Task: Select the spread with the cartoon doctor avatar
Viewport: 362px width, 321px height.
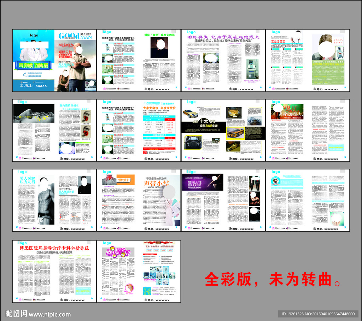Action: pyautogui.click(x=308, y=200)
